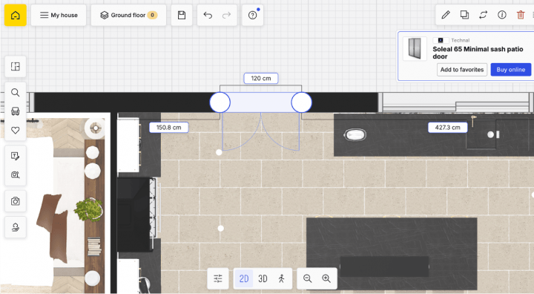Screen dimensions: 534x294
Task: Select the measurement tool in the sidebar
Action: (x=16, y=175)
